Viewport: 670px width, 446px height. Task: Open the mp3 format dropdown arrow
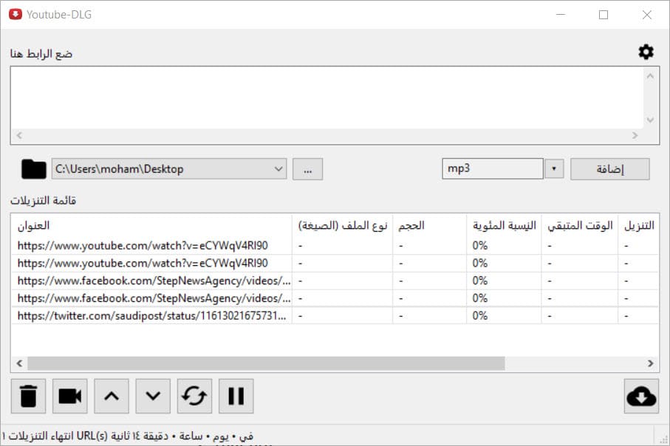click(554, 169)
